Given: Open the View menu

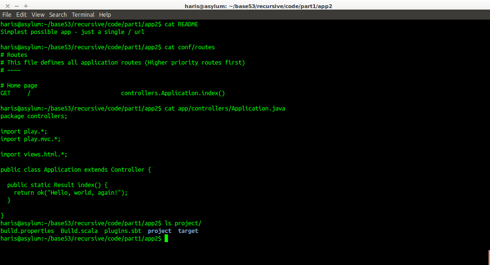Looking at the screenshot, I should (x=38, y=15).
